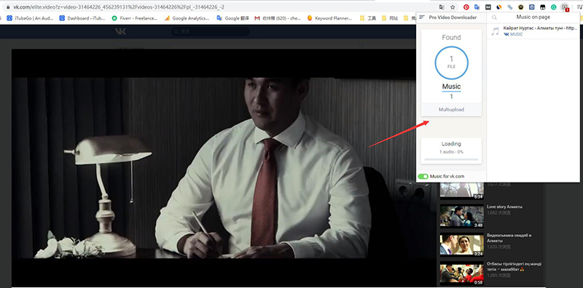Screen dimensions: 583x288
Task: Click the translate page icon in address bar
Action: (442, 7)
